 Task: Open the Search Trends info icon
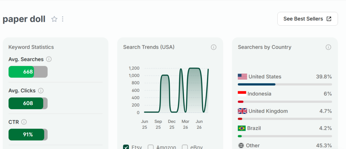(214, 47)
